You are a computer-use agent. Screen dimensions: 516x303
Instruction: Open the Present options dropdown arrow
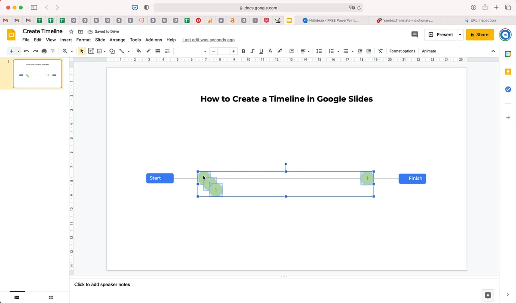[x=460, y=34]
